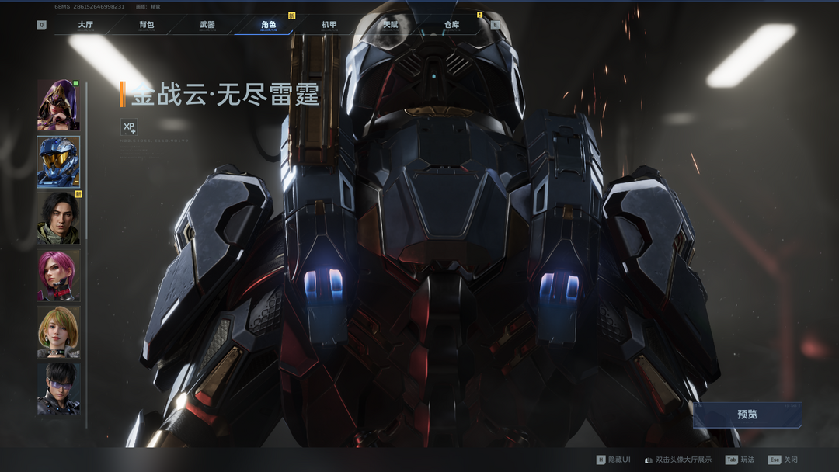Choose the black-haired male character portrait

(58, 218)
